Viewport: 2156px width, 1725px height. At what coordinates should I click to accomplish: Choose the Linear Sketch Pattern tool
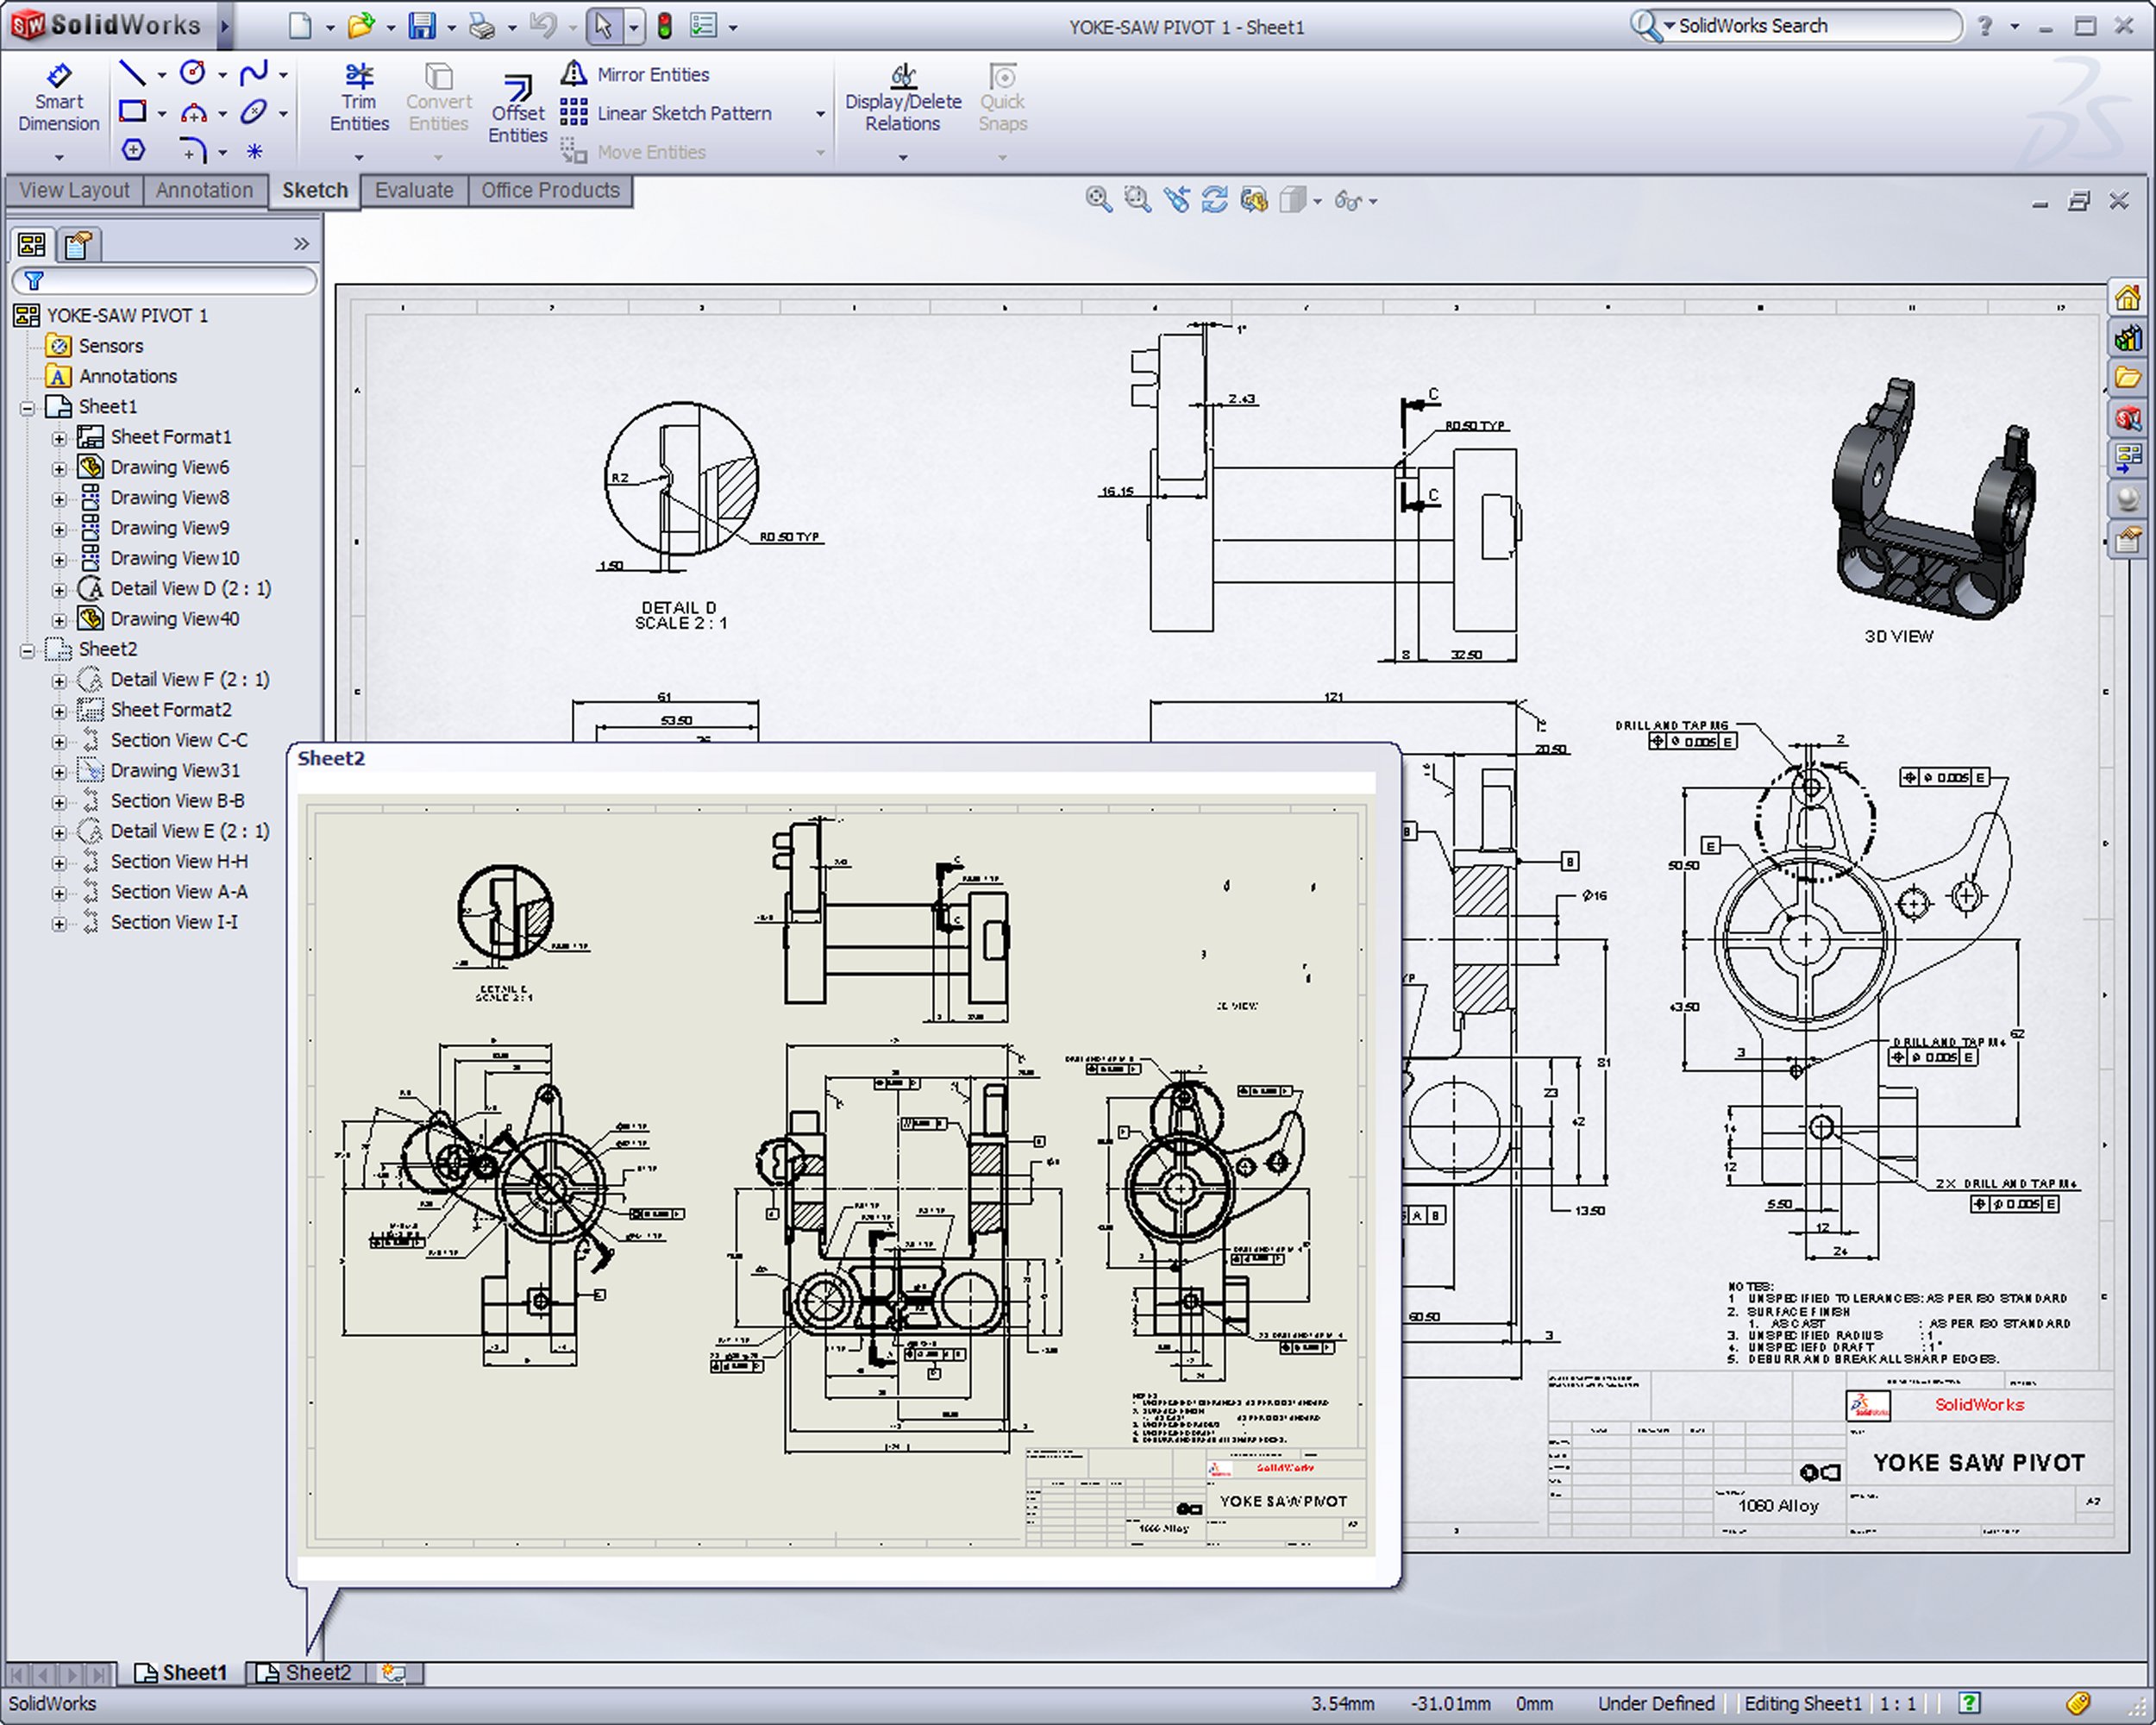(683, 113)
